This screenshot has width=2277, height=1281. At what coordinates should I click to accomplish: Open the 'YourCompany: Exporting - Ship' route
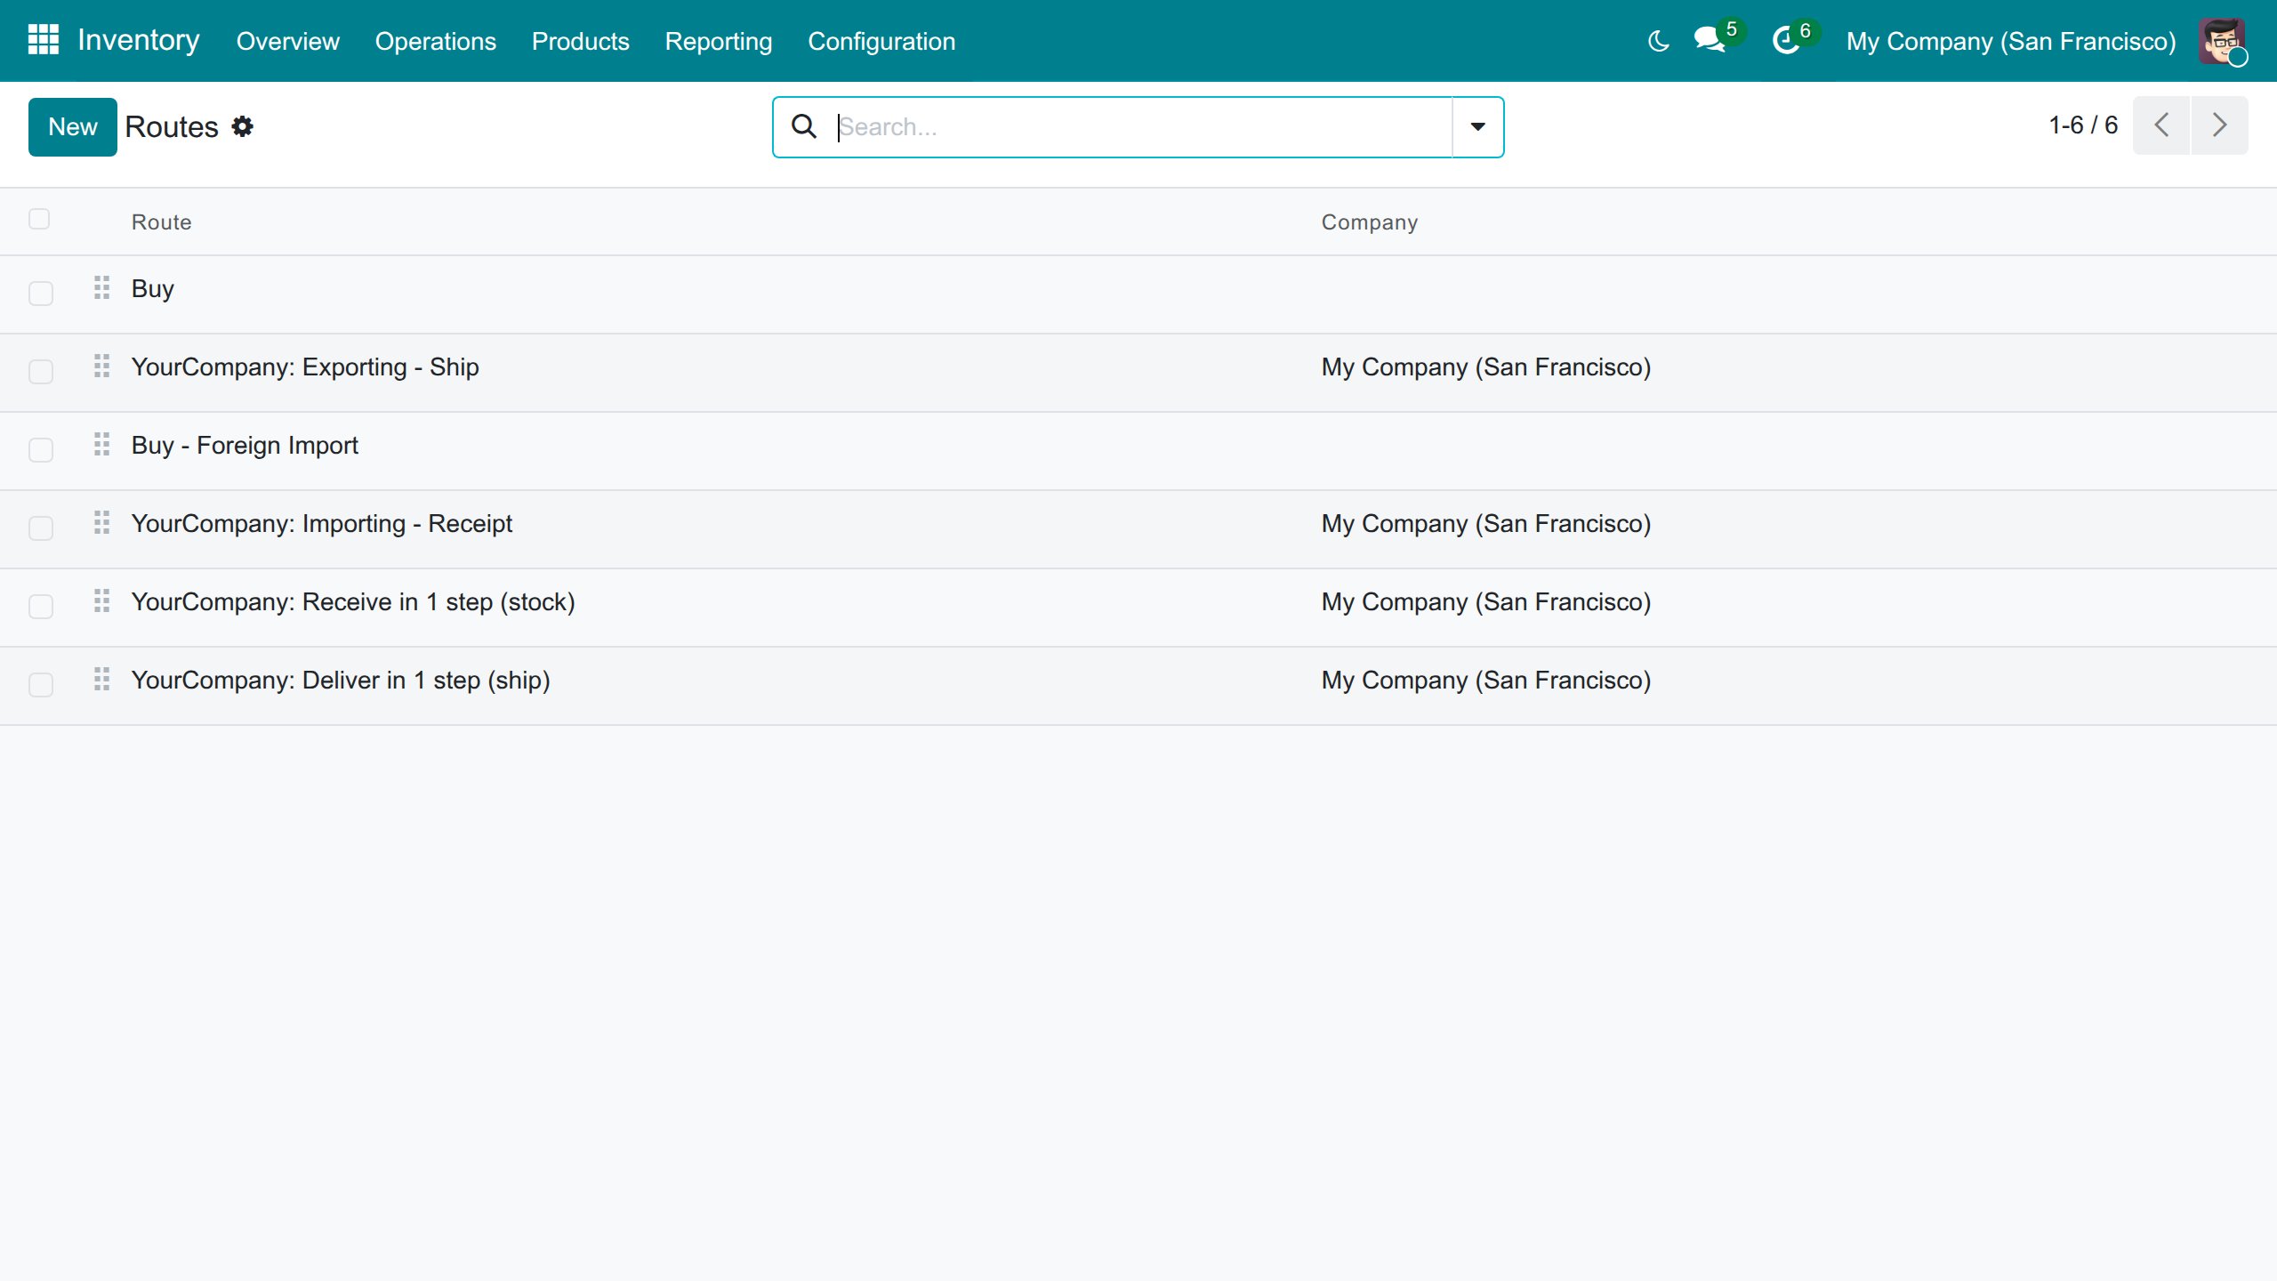click(x=305, y=367)
